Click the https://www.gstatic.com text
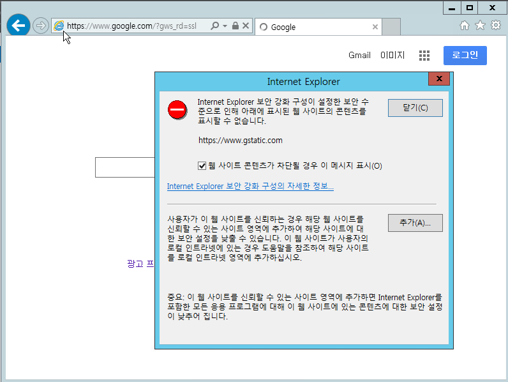This screenshot has width=508, height=382. [241, 141]
